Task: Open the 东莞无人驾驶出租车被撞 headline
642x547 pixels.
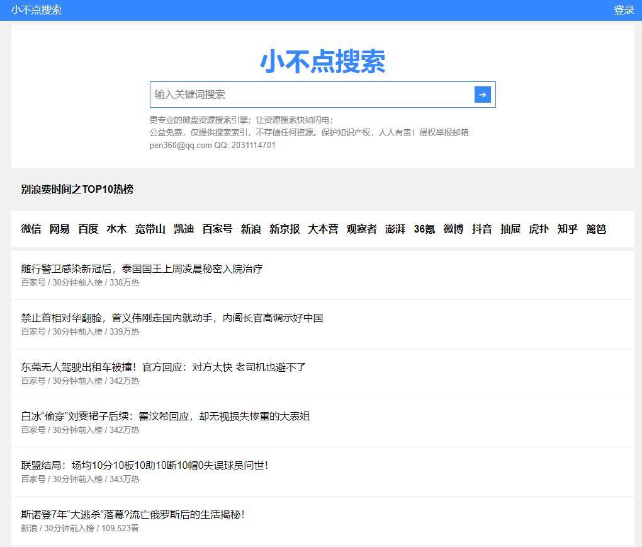Action: pos(163,367)
